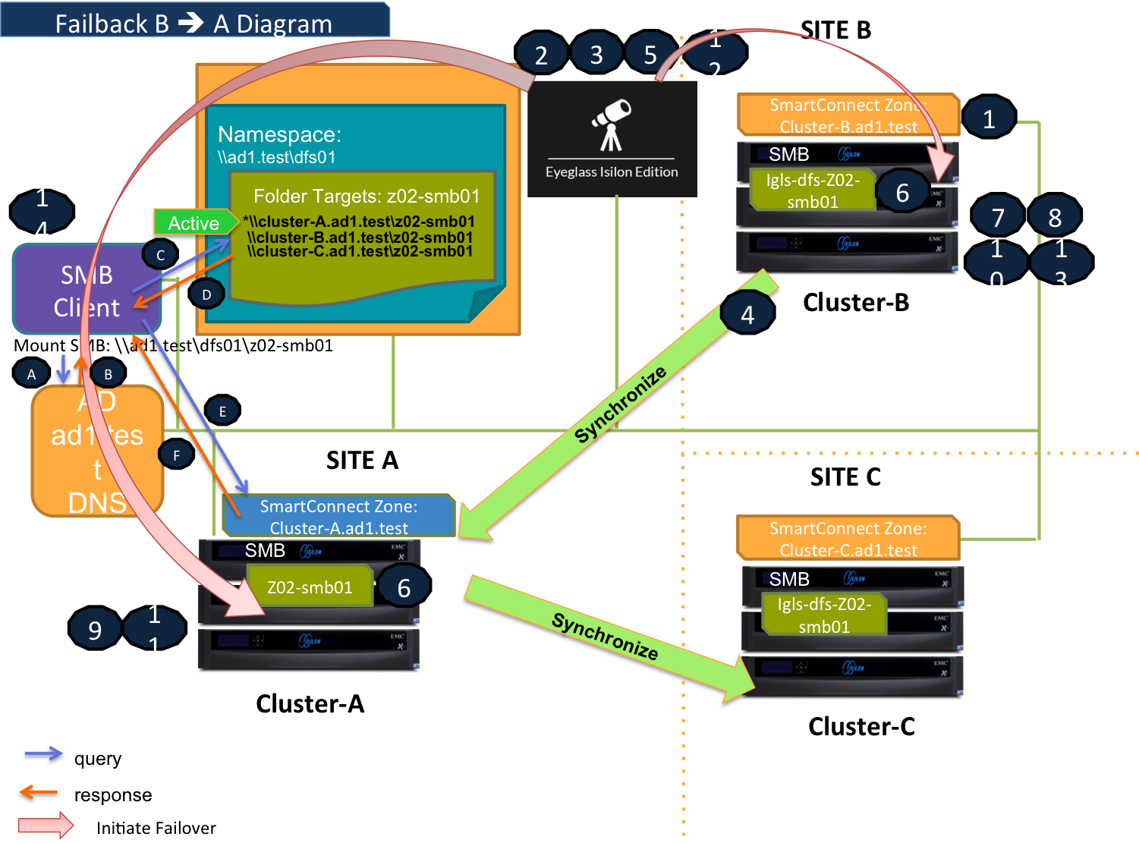Click step circle number 5

pyautogui.click(x=650, y=54)
